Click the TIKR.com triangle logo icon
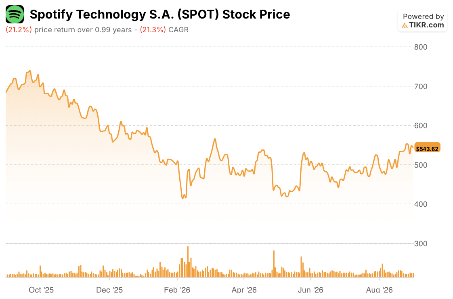Screen dimensions: 453x299 (x=405, y=25)
